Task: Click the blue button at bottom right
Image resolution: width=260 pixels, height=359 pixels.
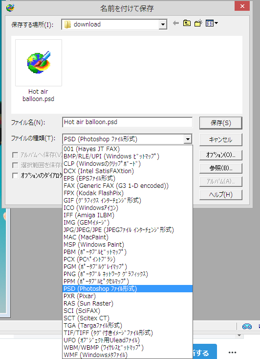Action: [205, 352]
